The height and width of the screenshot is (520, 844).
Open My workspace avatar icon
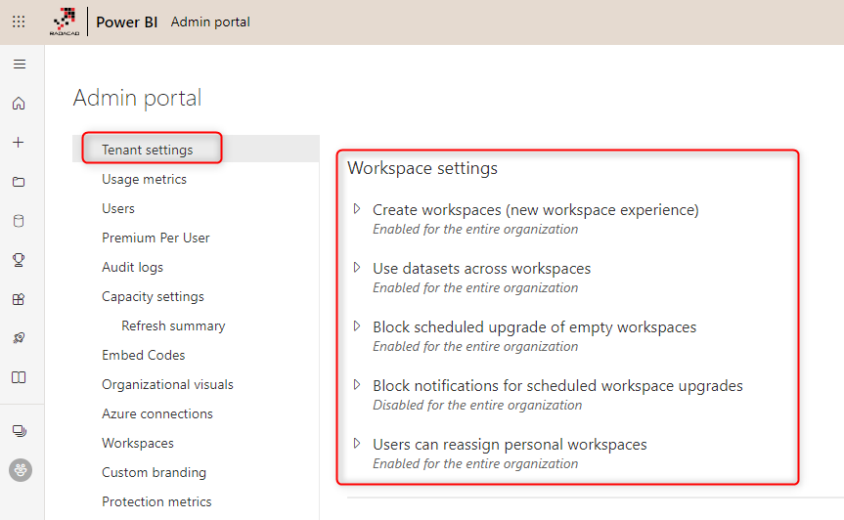[x=20, y=470]
